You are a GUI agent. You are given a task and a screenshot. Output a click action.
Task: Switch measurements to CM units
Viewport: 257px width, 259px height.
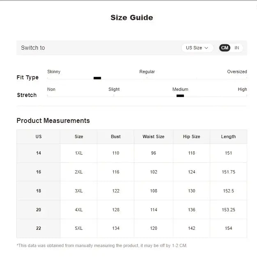[x=225, y=48]
